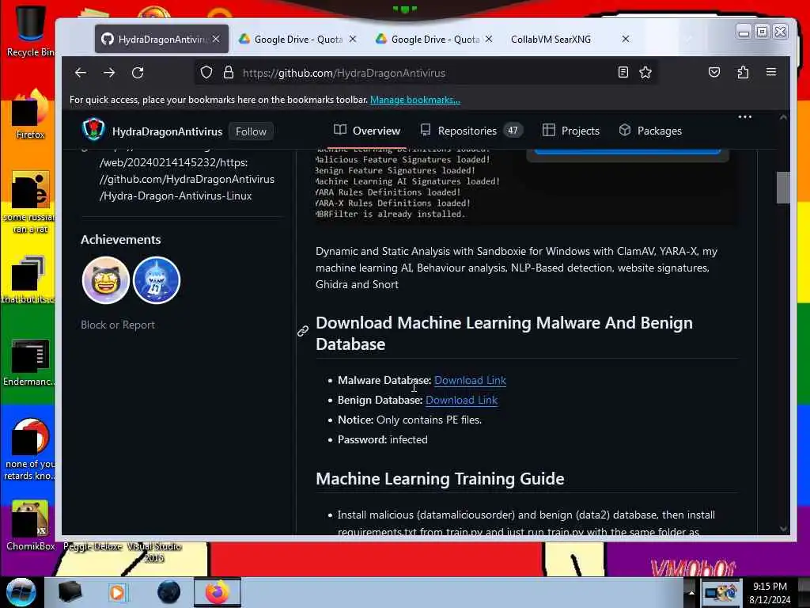Open the Repositories tab
The width and height of the screenshot is (810, 608).
[x=471, y=131]
